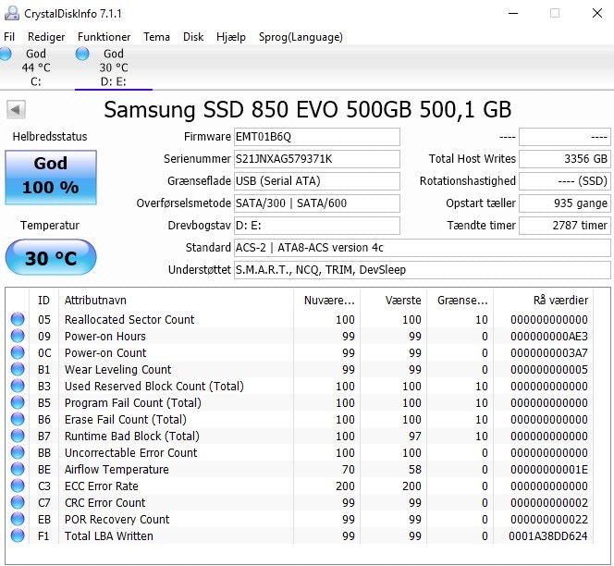Click status orb for Program Fail Count
Image resolution: width=614 pixels, height=566 pixels.
point(18,402)
